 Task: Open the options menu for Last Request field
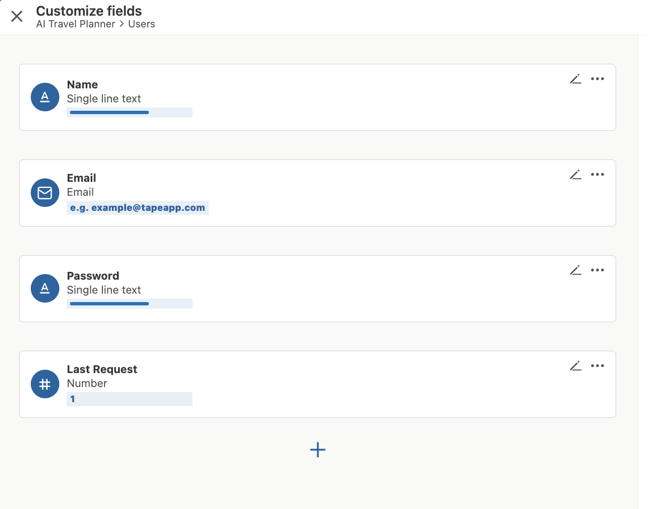click(597, 366)
